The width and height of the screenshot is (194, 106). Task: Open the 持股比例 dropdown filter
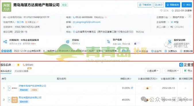[171, 71]
